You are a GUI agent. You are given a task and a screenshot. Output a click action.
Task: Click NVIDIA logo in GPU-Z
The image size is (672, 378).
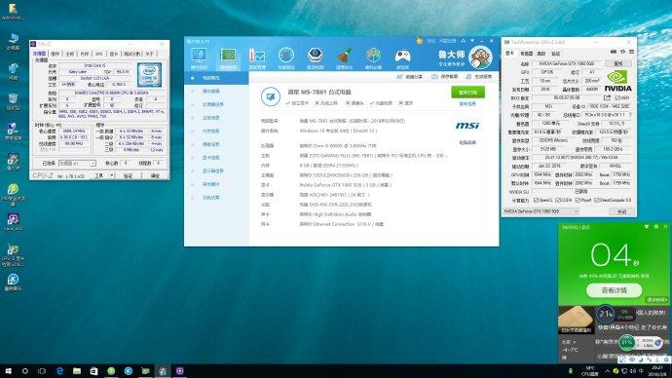tap(617, 81)
